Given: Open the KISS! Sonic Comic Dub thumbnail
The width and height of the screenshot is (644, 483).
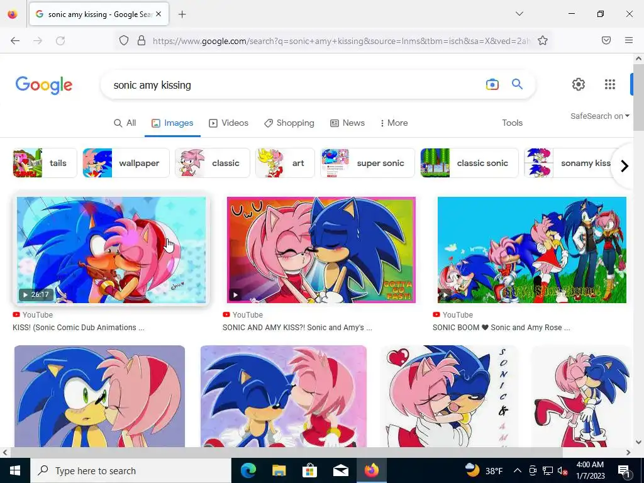Looking at the screenshot, I should click(x=111, y=250).
